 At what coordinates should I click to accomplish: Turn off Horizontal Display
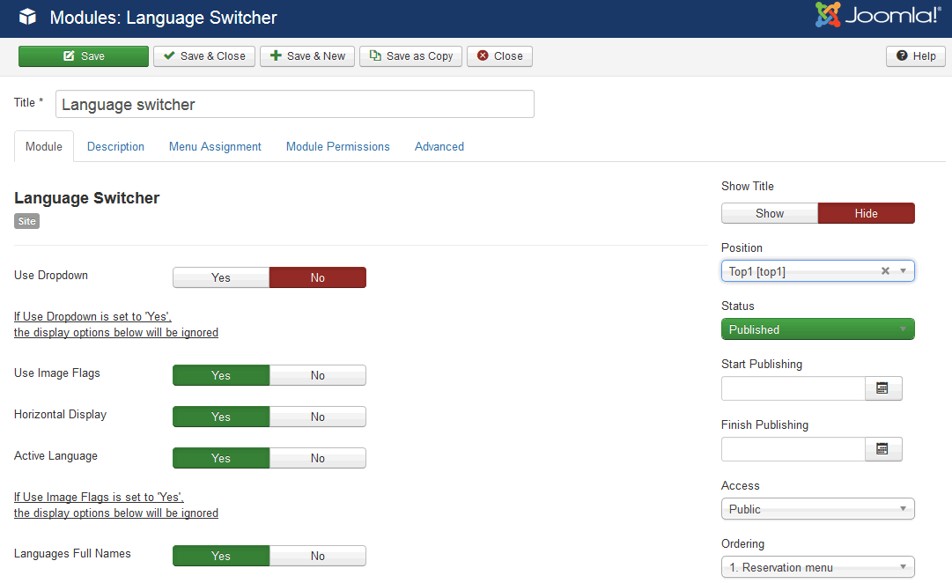(317, 417)
